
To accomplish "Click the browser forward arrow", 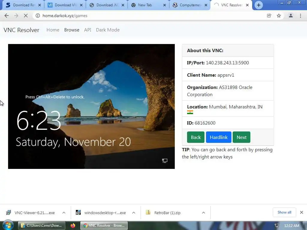I will pyautogui.click(x=16, y=16).
